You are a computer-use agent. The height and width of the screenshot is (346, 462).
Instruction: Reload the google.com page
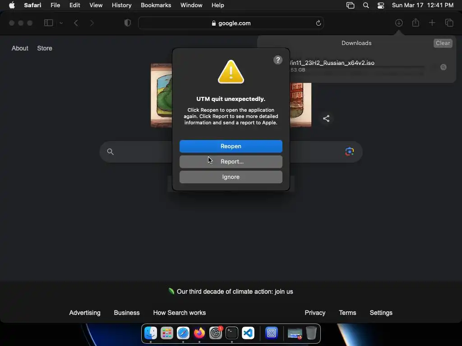click(318, 23)
